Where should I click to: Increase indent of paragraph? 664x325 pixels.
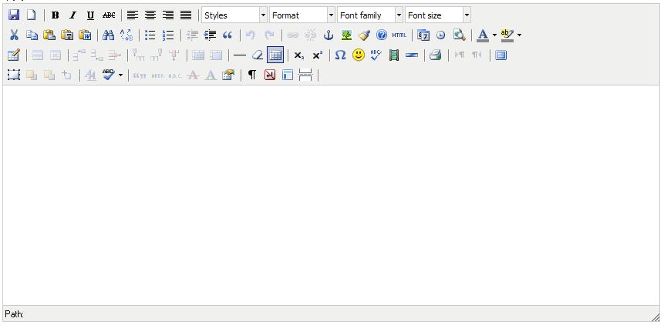(210, 35)
